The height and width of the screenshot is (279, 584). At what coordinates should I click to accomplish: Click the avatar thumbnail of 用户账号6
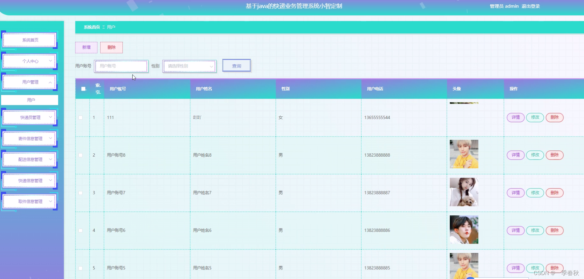[x=464, y=230]
